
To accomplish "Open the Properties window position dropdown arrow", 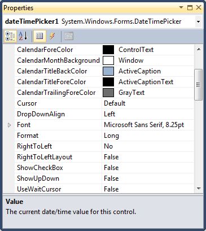I will pyautogui.click(x=181, y=7).
